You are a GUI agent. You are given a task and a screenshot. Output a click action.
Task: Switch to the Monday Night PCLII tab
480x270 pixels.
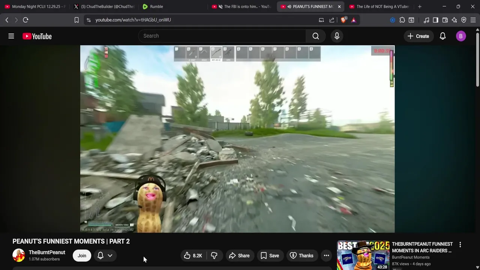pyautogui.click(x=35, y=6)
